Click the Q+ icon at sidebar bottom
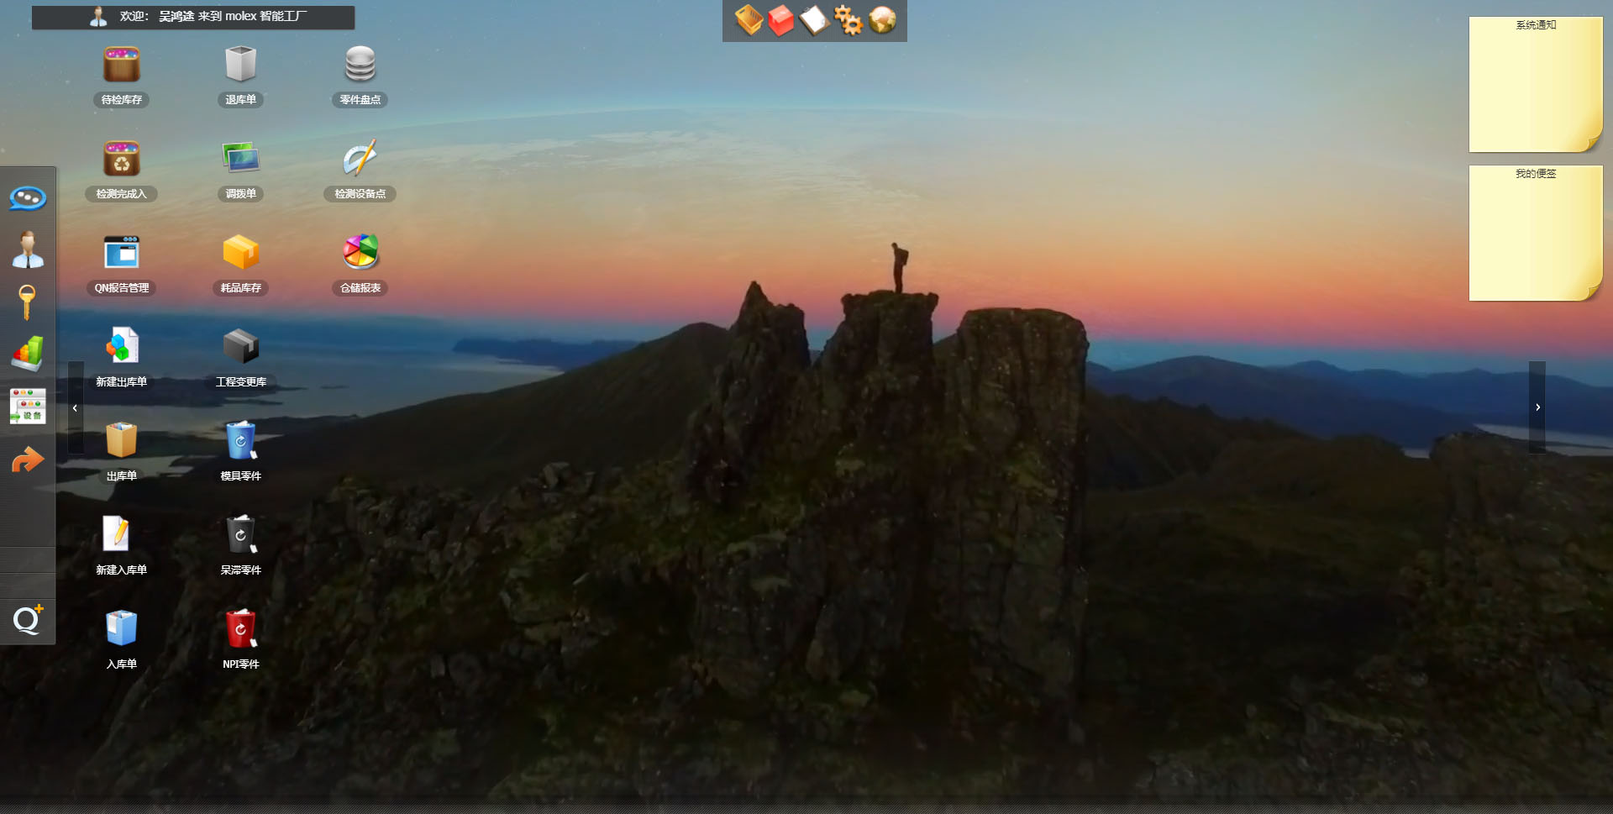 tap(28, 621)
